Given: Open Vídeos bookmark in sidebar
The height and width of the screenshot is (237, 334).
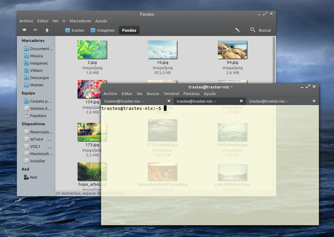Looking at the screenshot, I should coord(33,70).
